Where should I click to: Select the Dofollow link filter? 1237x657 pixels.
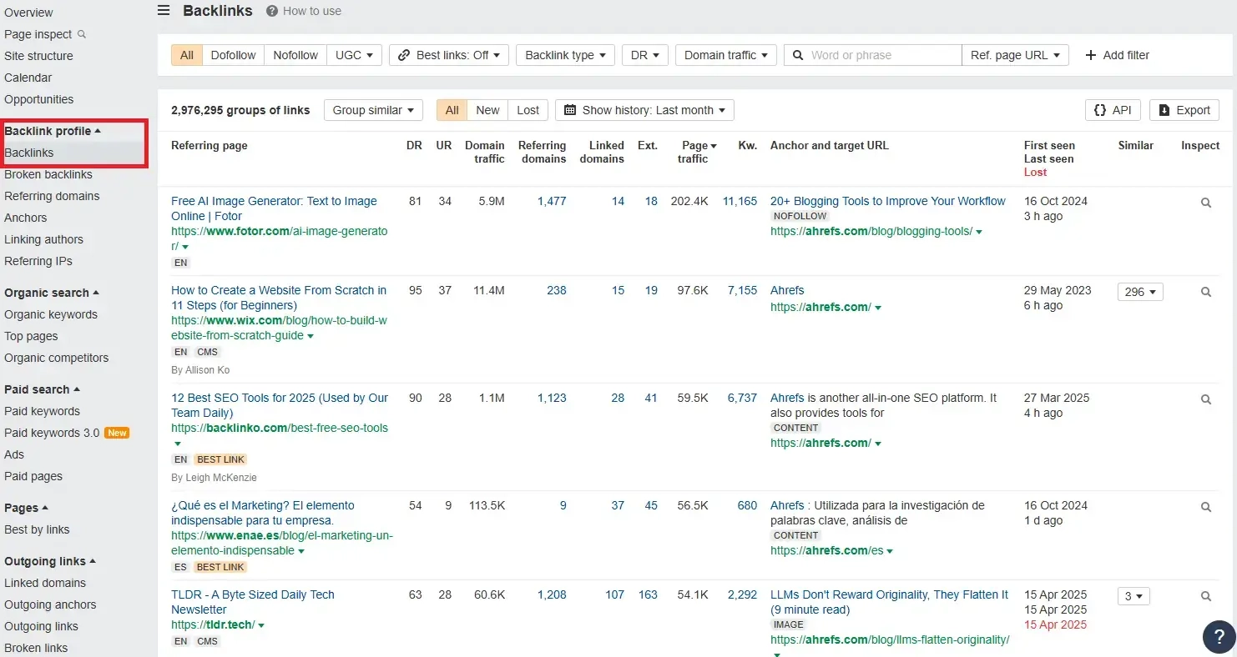click(x=233, y=55)
